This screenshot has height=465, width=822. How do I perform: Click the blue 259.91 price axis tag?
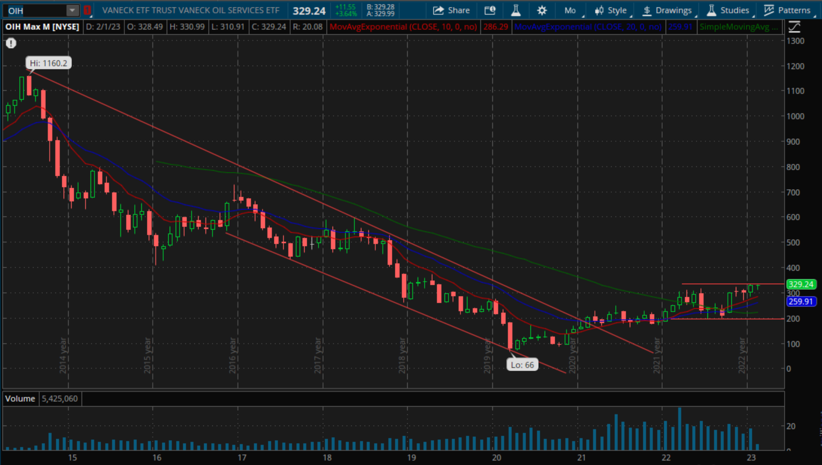click(x=801, y=301)
